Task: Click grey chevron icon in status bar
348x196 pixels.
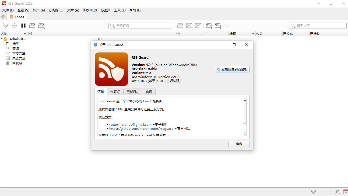Action: [322, 192]
